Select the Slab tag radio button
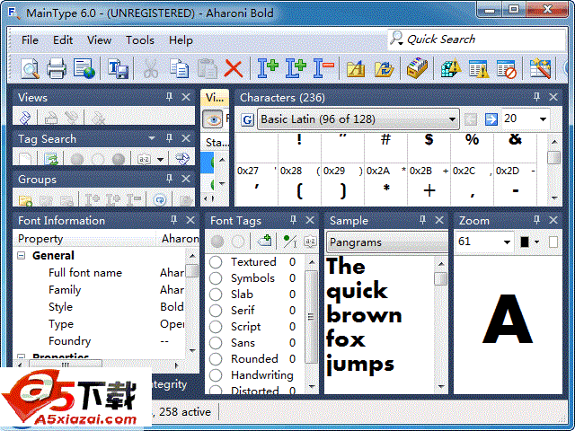Screen dimensions: 575x431 (216, 295)
